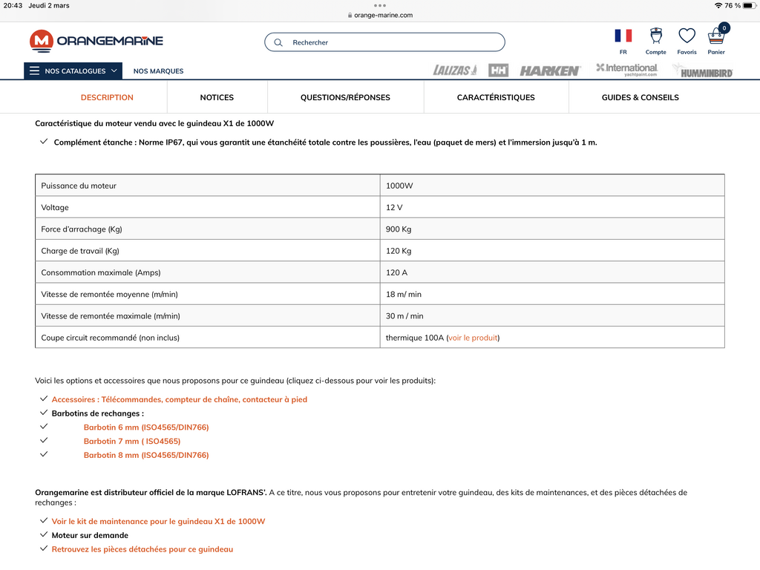Click 'Charge de travail (Kg)' row label
760x570 pixels.
tap(80, 251)
